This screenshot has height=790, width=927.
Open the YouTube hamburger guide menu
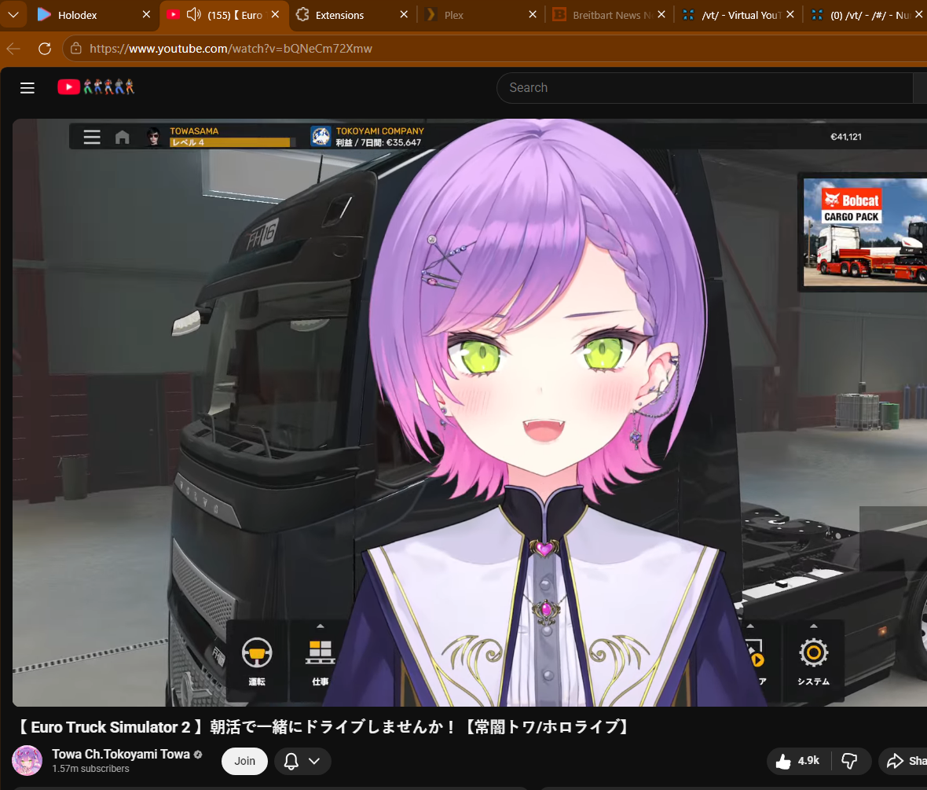click(27, 88)
